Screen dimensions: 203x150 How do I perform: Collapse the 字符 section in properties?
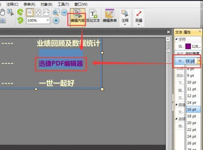[x=176, y=39]
